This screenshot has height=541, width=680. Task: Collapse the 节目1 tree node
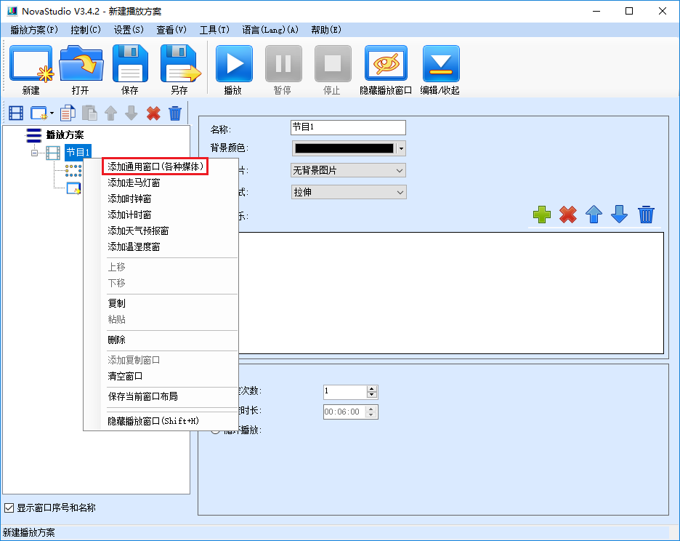pyautogui.click(x=34, y=153)
